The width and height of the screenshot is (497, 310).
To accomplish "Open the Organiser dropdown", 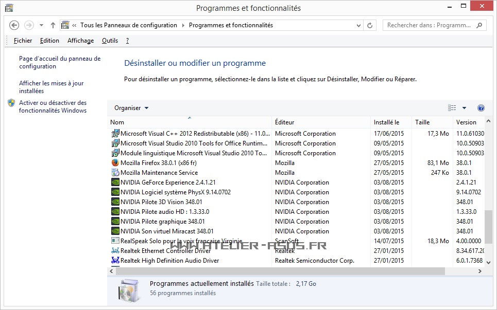I will pyautogui.click(x=131, y=108).
